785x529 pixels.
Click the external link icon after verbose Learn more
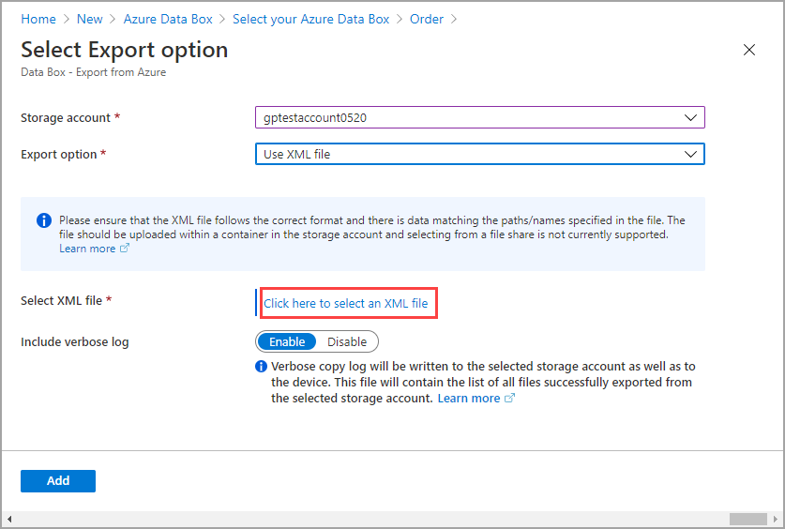point(510,399)
